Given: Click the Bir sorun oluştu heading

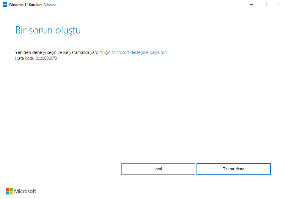Looking at the screenshot, I should click(48, 30).
